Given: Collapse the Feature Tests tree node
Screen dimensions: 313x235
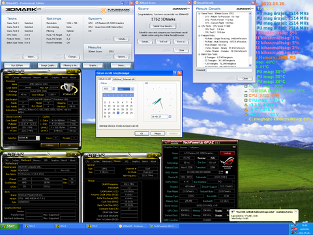Looking at the screenshot, I should 199,35.
